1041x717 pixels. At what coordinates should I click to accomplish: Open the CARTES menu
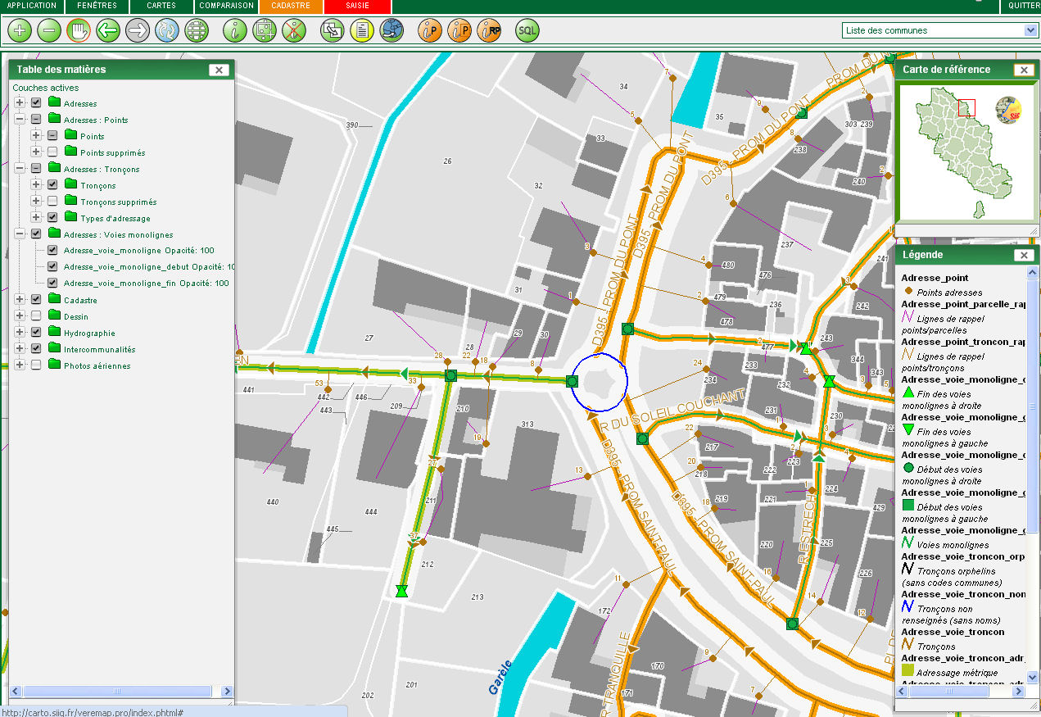(161, 6)
